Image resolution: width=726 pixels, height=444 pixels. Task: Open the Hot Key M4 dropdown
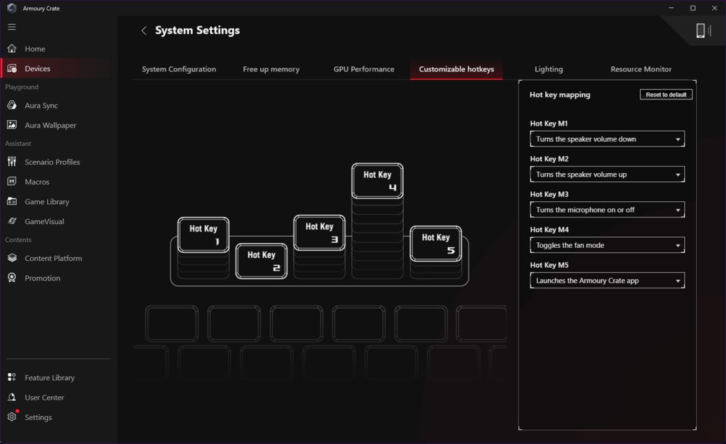[607, 245]
